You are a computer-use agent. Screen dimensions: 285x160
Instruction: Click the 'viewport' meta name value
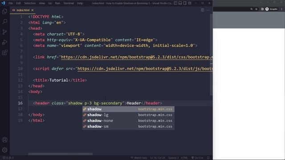[x=70, y=45]
